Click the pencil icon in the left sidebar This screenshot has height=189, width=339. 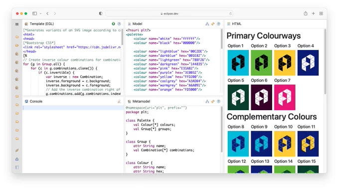17,150
